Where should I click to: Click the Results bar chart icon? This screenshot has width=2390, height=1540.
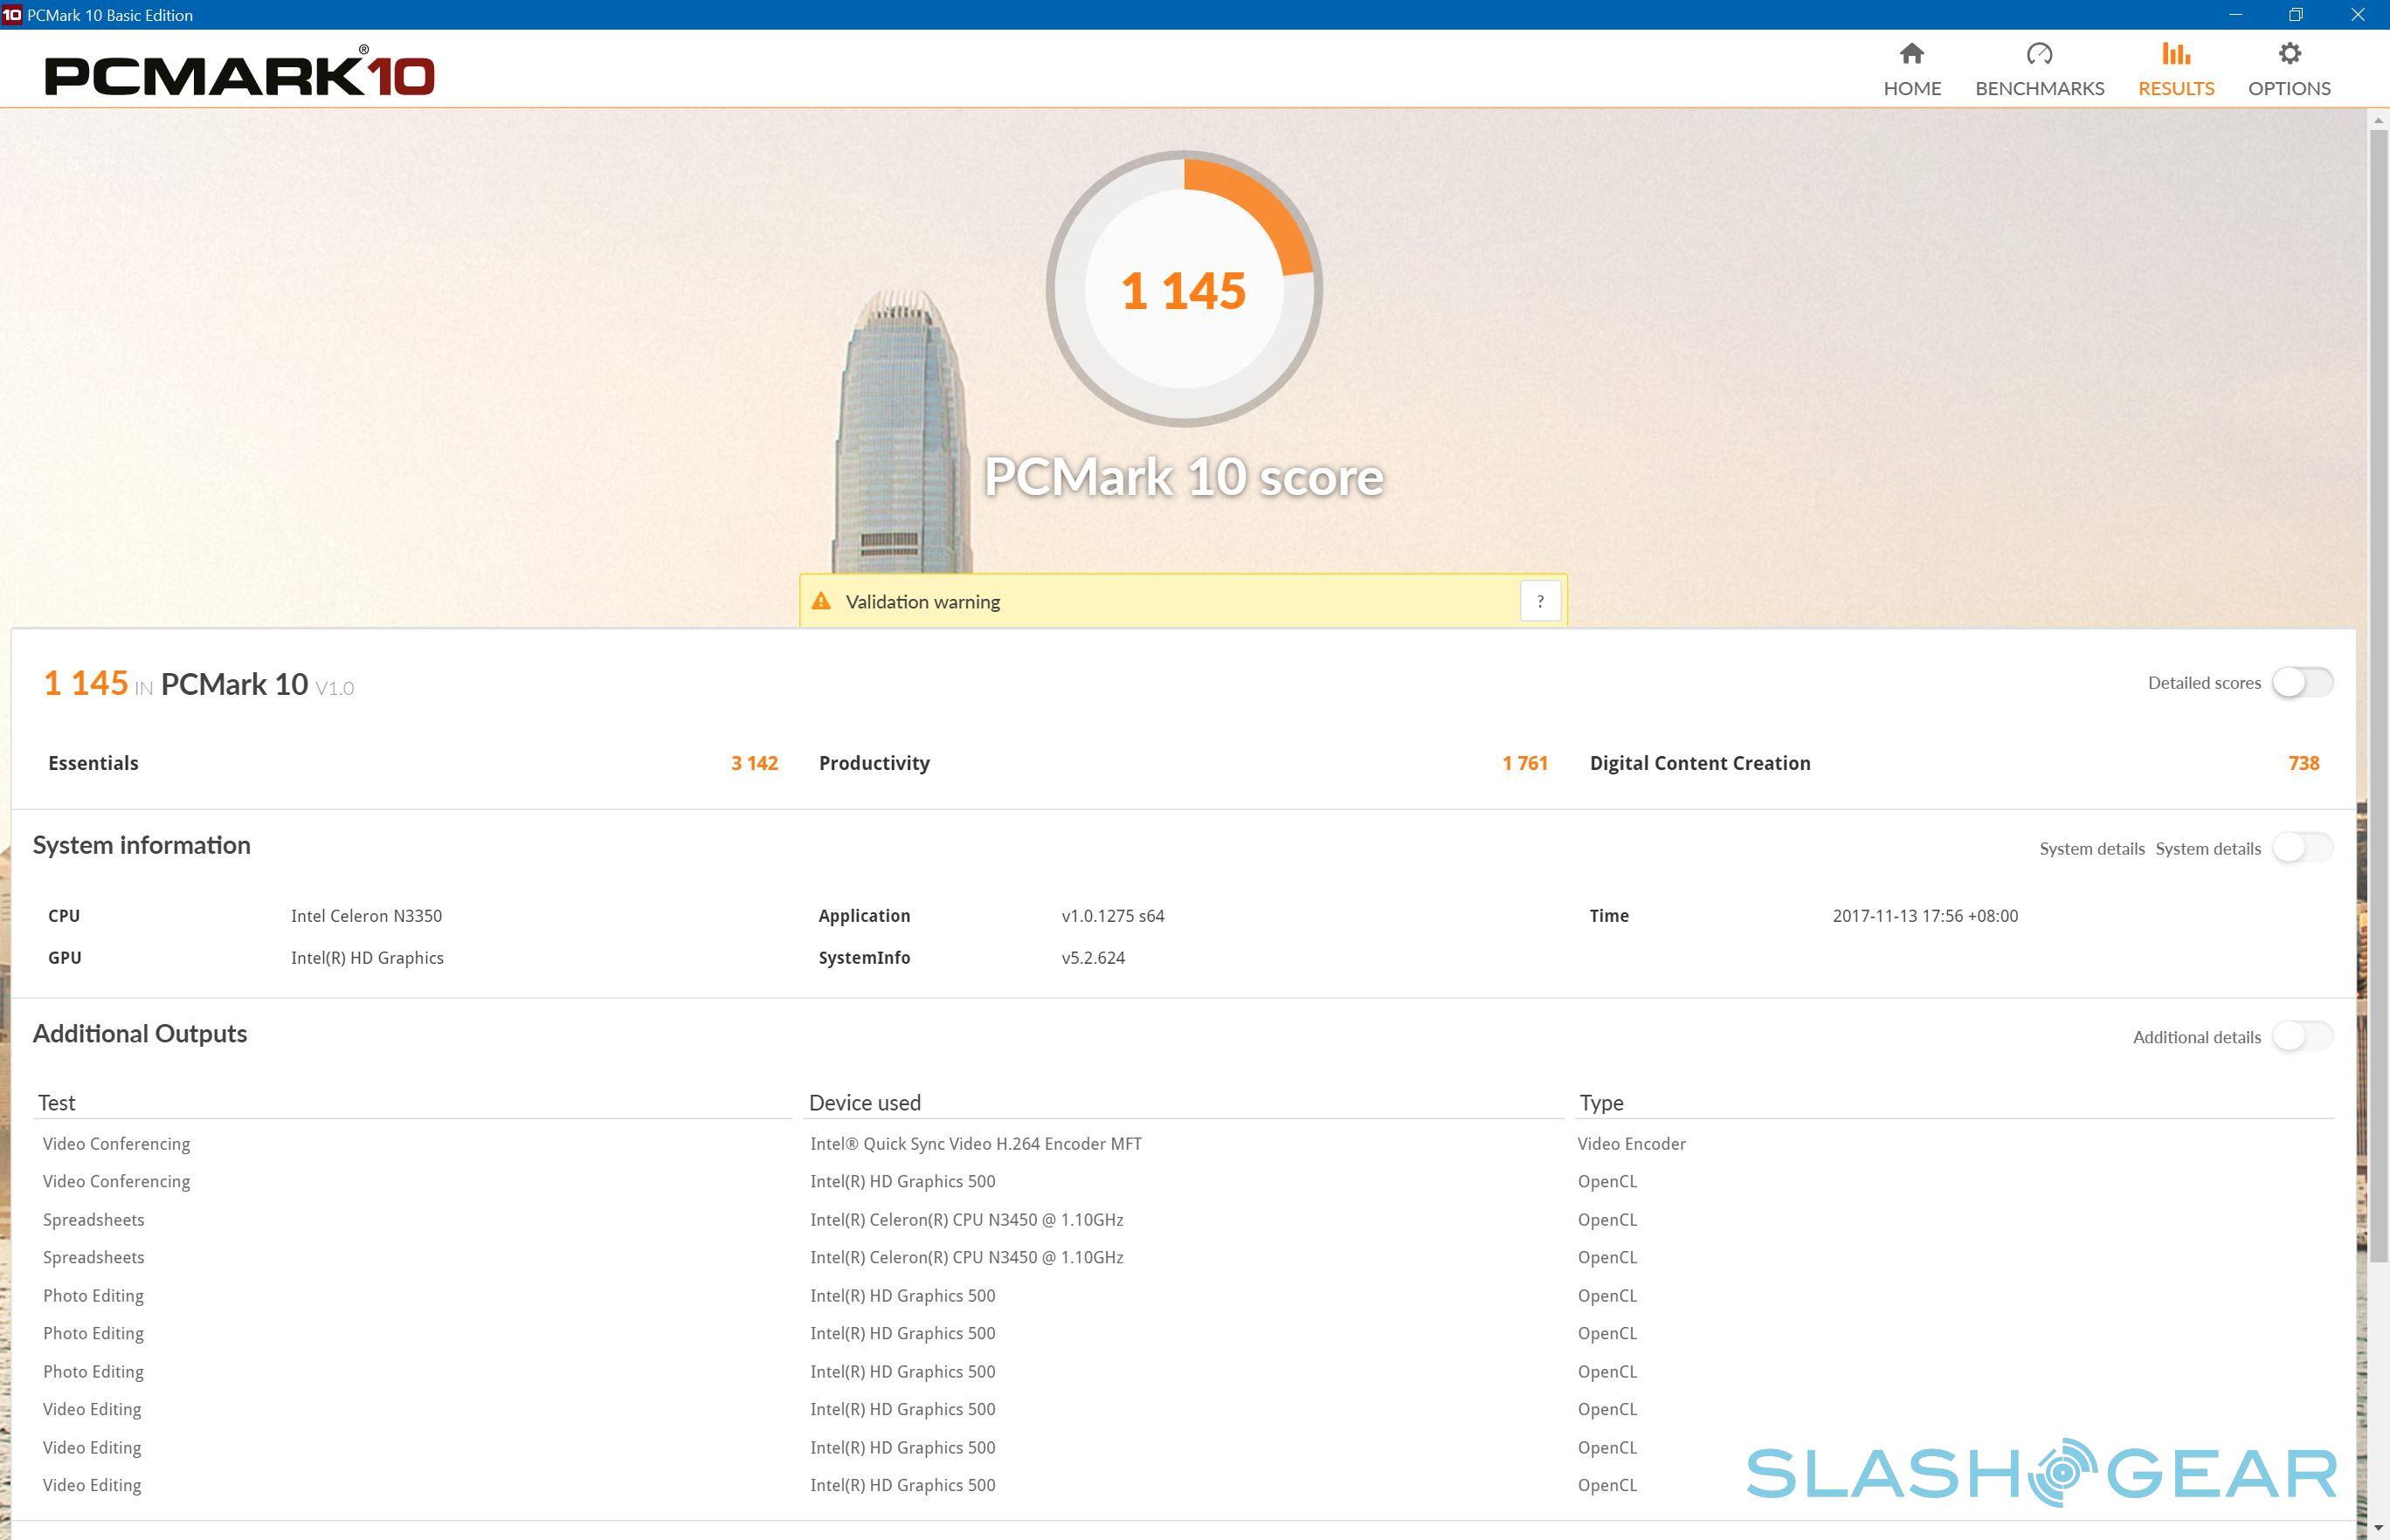coord(2176,53)
